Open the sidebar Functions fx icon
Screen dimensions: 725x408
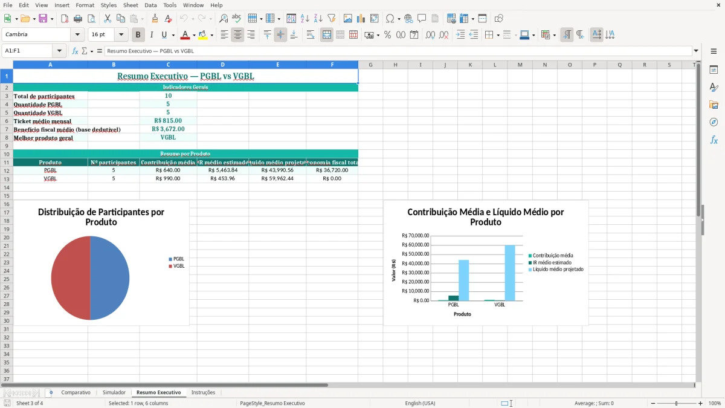pos(714,140)
